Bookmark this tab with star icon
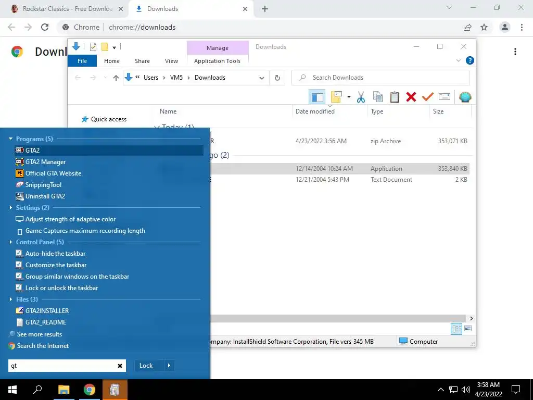The width and height of the screenshot is (533, 400). (x=484, y=27)
